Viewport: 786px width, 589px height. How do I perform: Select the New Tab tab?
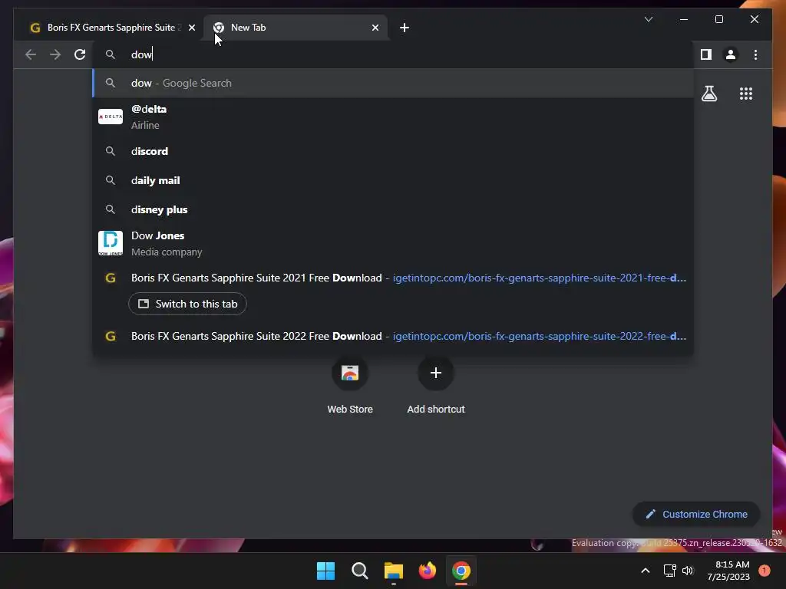coord(296,28)
